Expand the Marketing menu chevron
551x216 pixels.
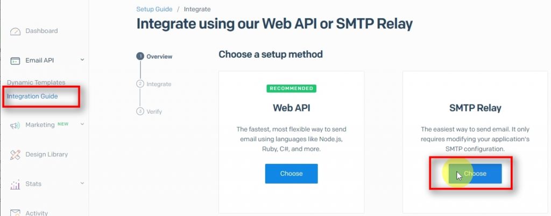point(82,124)
